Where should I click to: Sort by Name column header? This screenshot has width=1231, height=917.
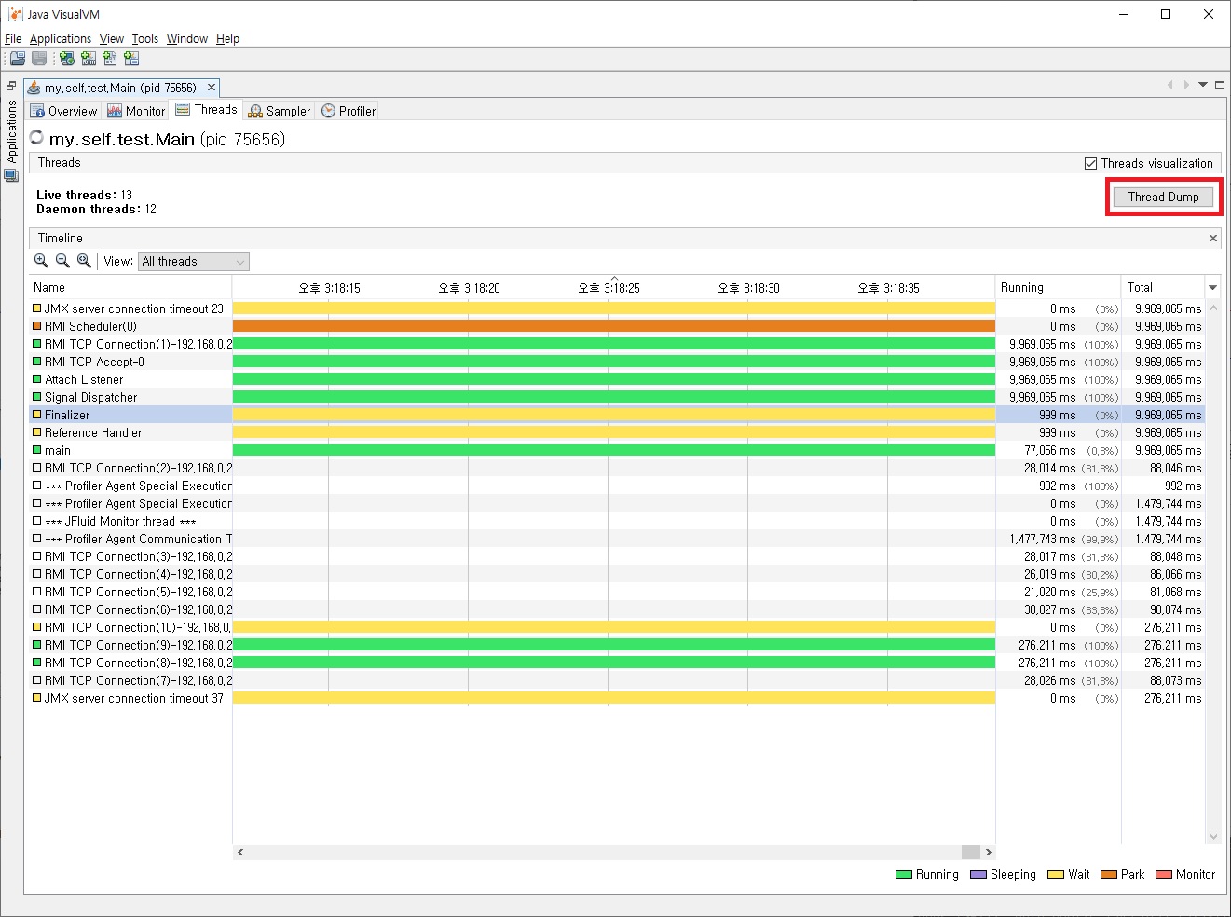click(x=130, y=287)
